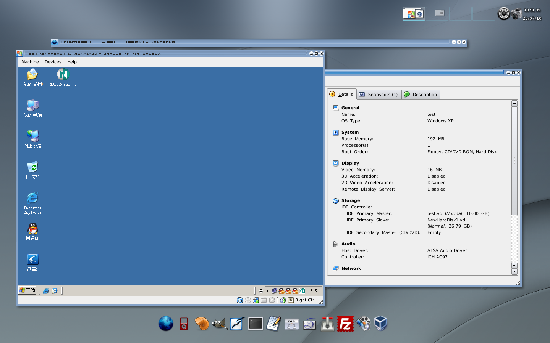Click the second quick launch browser icon
Viewport: 550px width, 343px height.
point(55,291)
